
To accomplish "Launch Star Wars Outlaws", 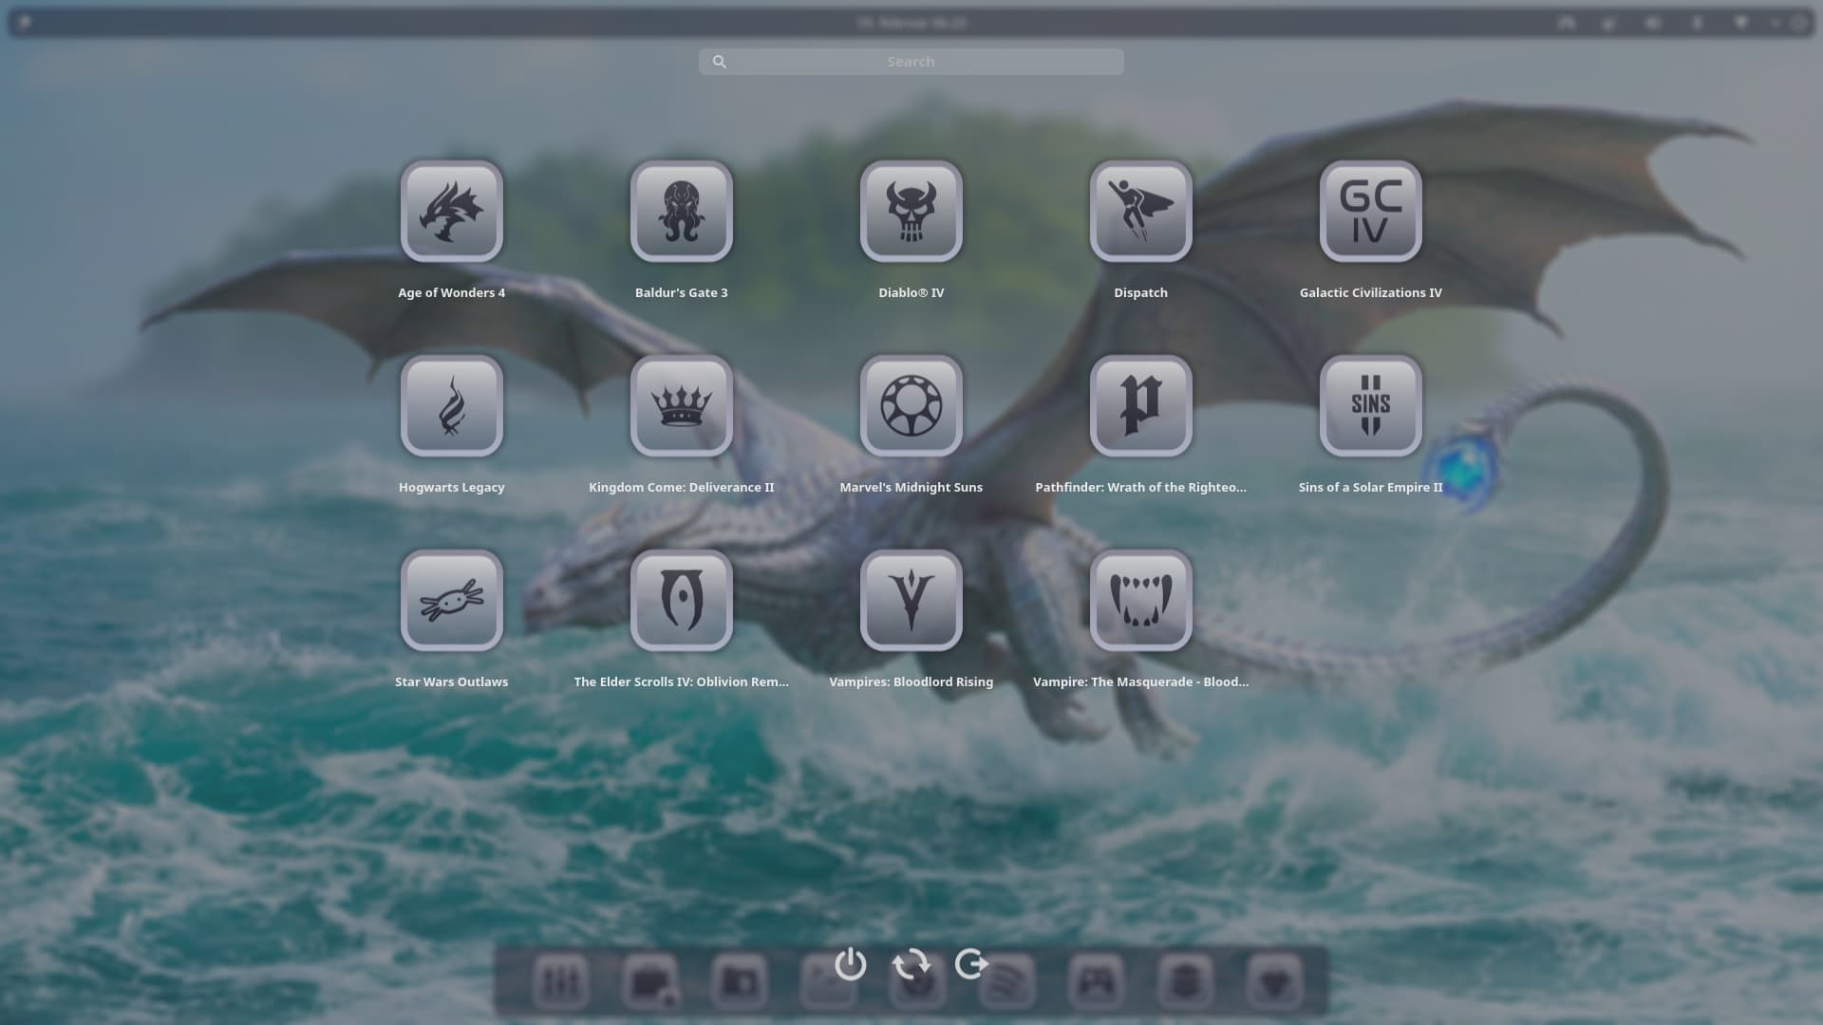I will [x=451, y=600].
